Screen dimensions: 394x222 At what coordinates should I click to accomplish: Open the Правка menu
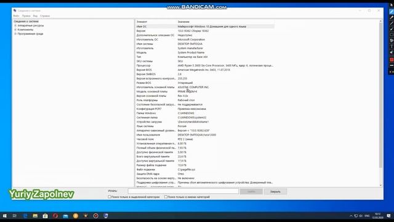coord(26,16)
